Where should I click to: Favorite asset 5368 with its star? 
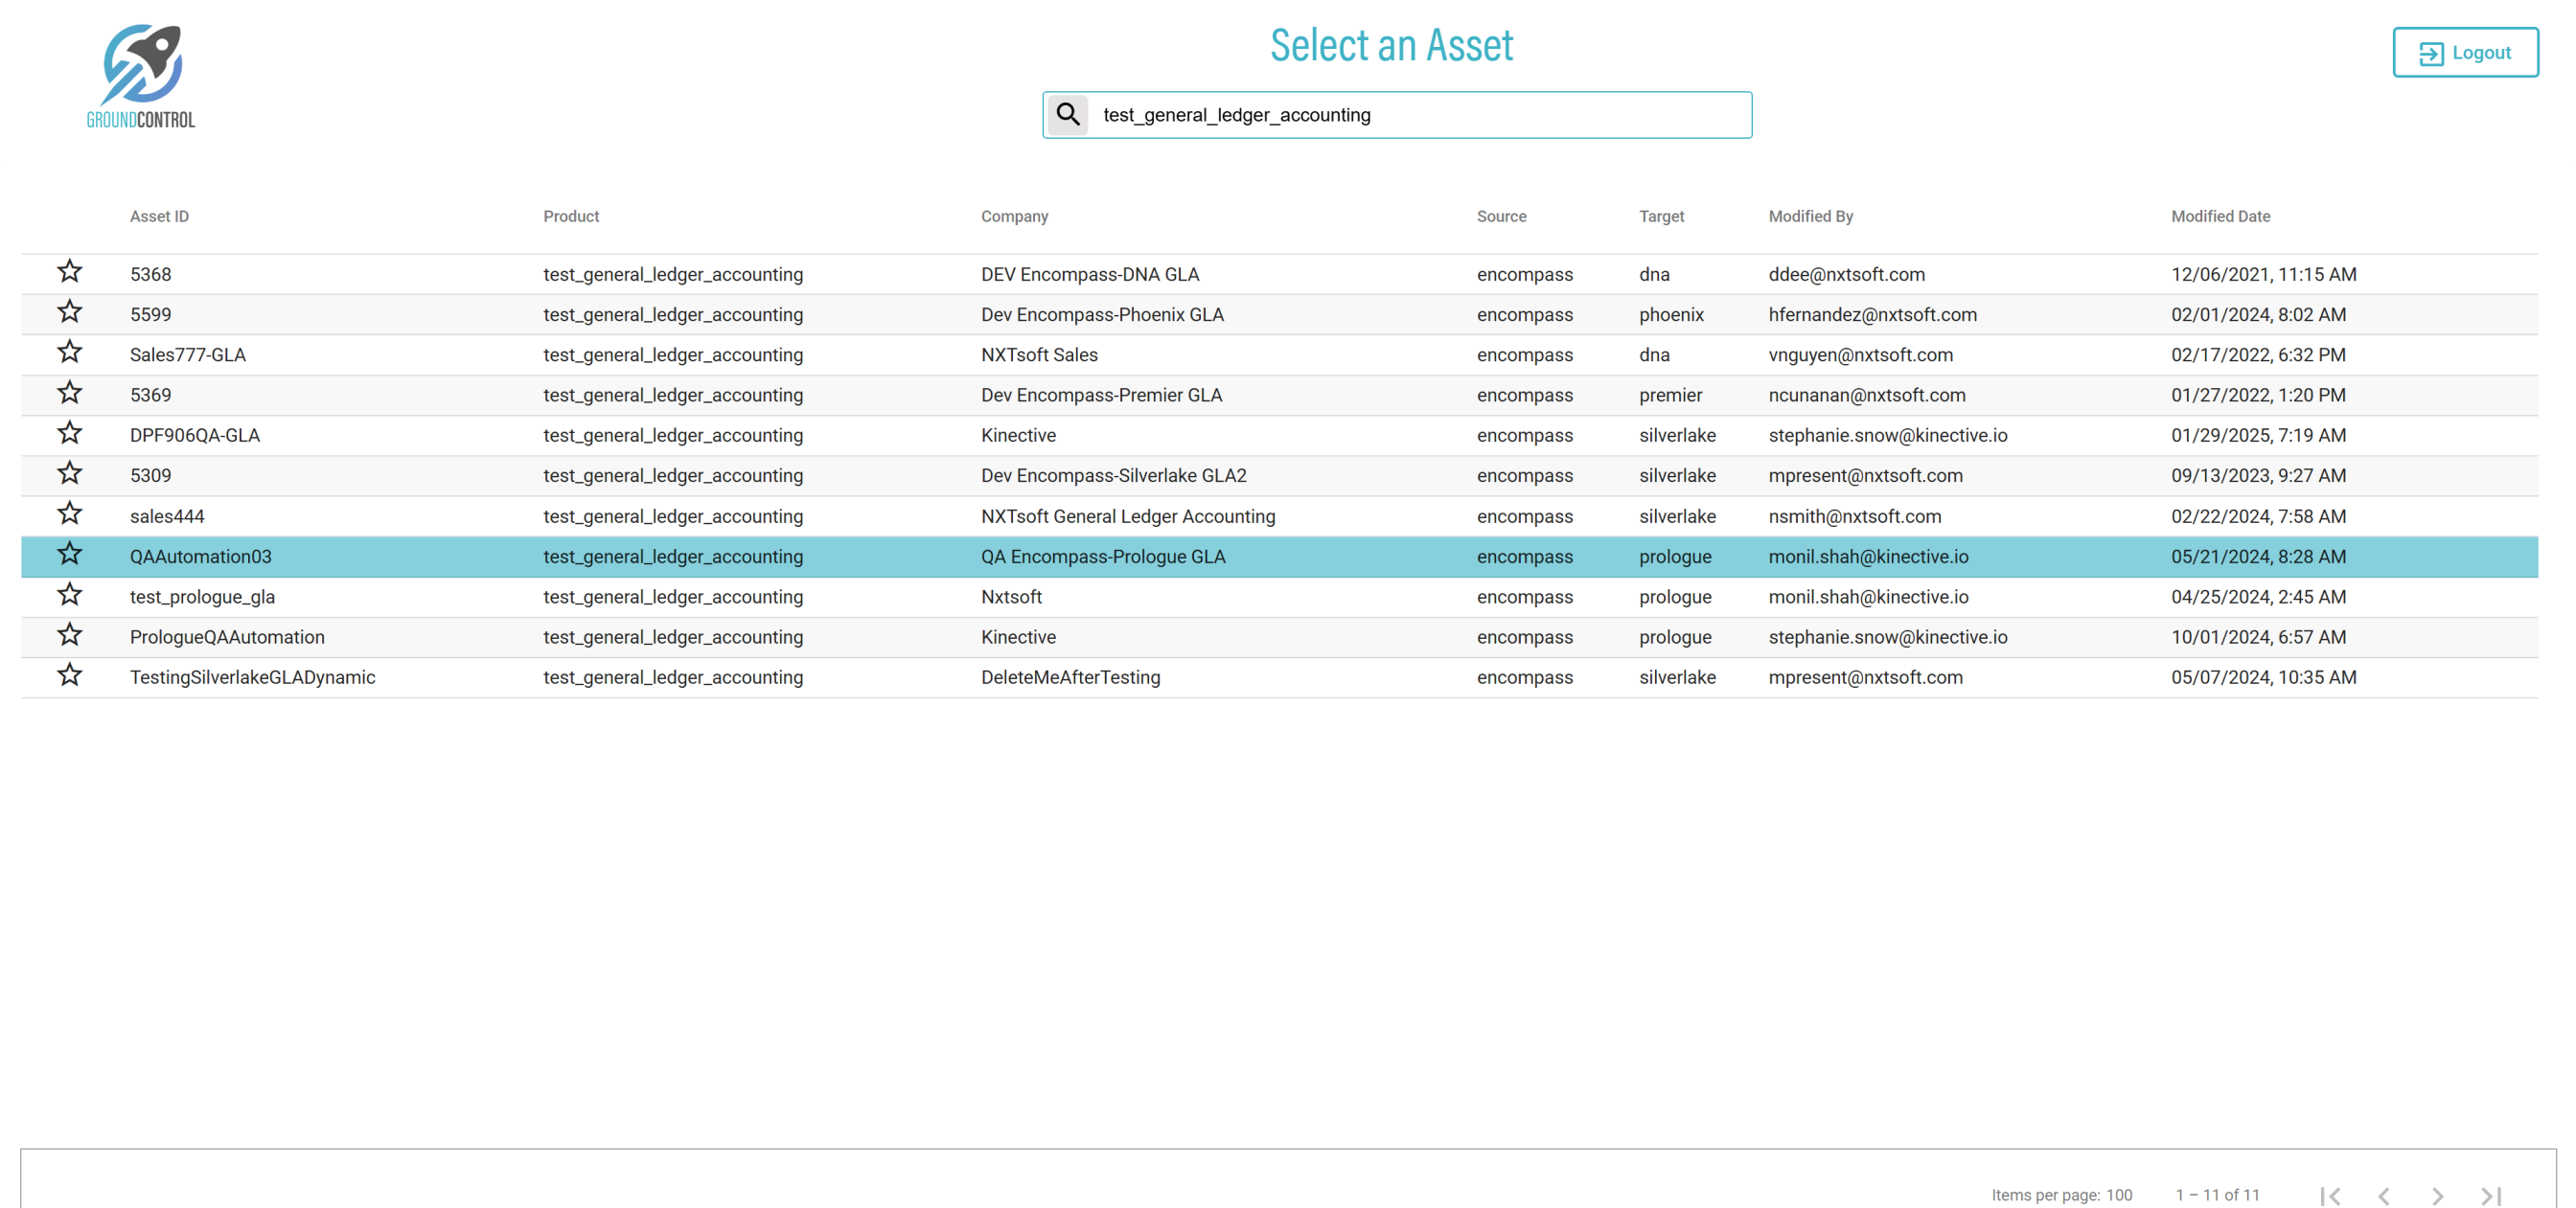coord(69,272)
